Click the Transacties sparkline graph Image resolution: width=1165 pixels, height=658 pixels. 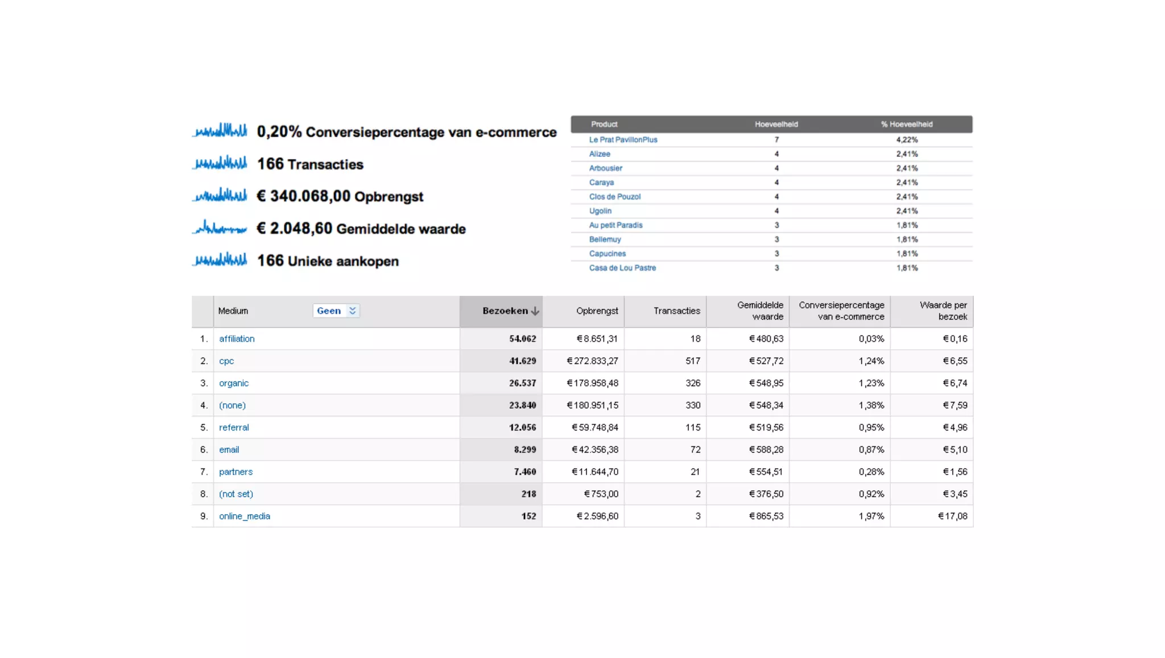[220, 163]
